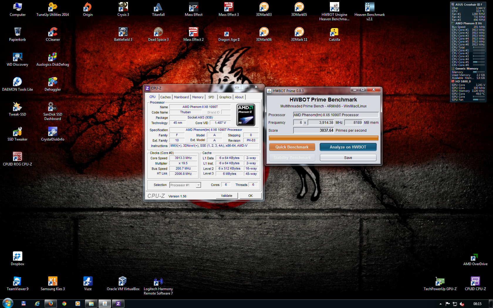Viewport: 493px width, 308px height.
Task: Open Firefox from the taskbar
Action: [x=50, y=304]
